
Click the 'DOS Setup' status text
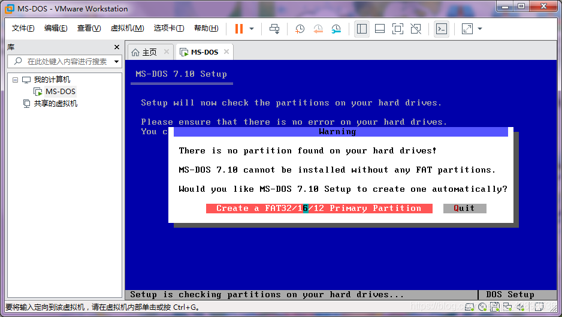click(x=510, y=294)
